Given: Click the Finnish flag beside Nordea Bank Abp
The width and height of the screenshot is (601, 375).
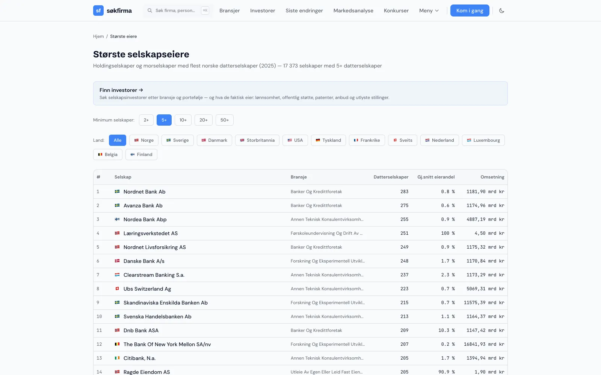Looking at the screenshot, I should pos(117,219).
